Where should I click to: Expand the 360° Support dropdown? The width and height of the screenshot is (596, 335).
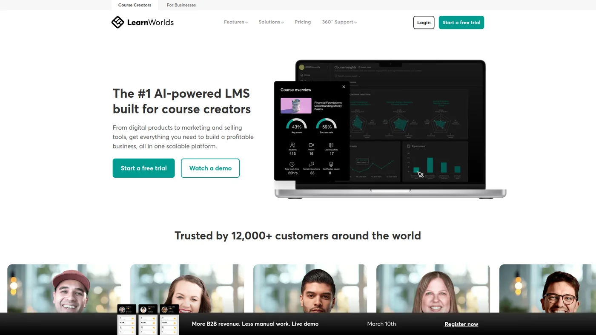(x=339, y=22)
